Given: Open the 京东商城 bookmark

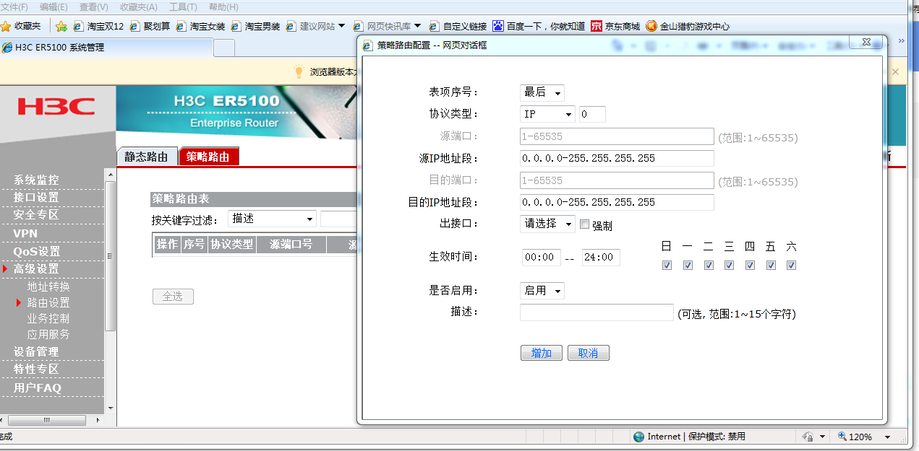Looking at the screenshot, I should pyautogui.click(x=615, y=26).
